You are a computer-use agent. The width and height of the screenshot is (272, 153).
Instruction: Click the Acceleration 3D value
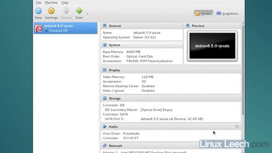pos(144,81)
